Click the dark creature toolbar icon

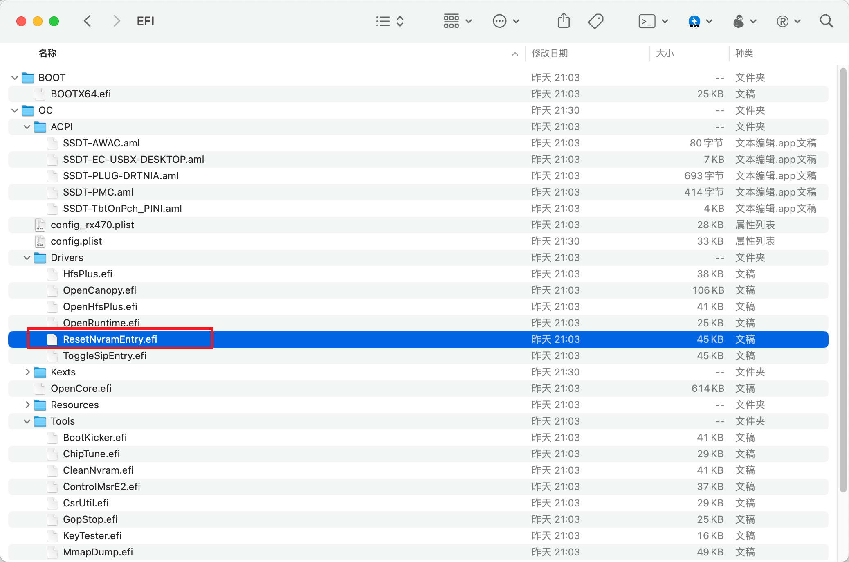click(x=739, y=21)
